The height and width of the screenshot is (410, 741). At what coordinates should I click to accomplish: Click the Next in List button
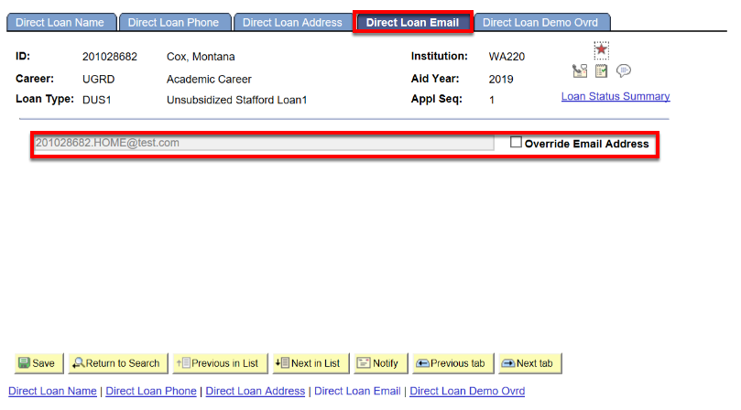point(311,363)
